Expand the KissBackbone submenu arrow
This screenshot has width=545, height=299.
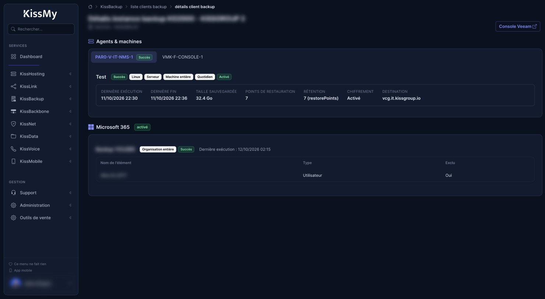click(70, 112)
